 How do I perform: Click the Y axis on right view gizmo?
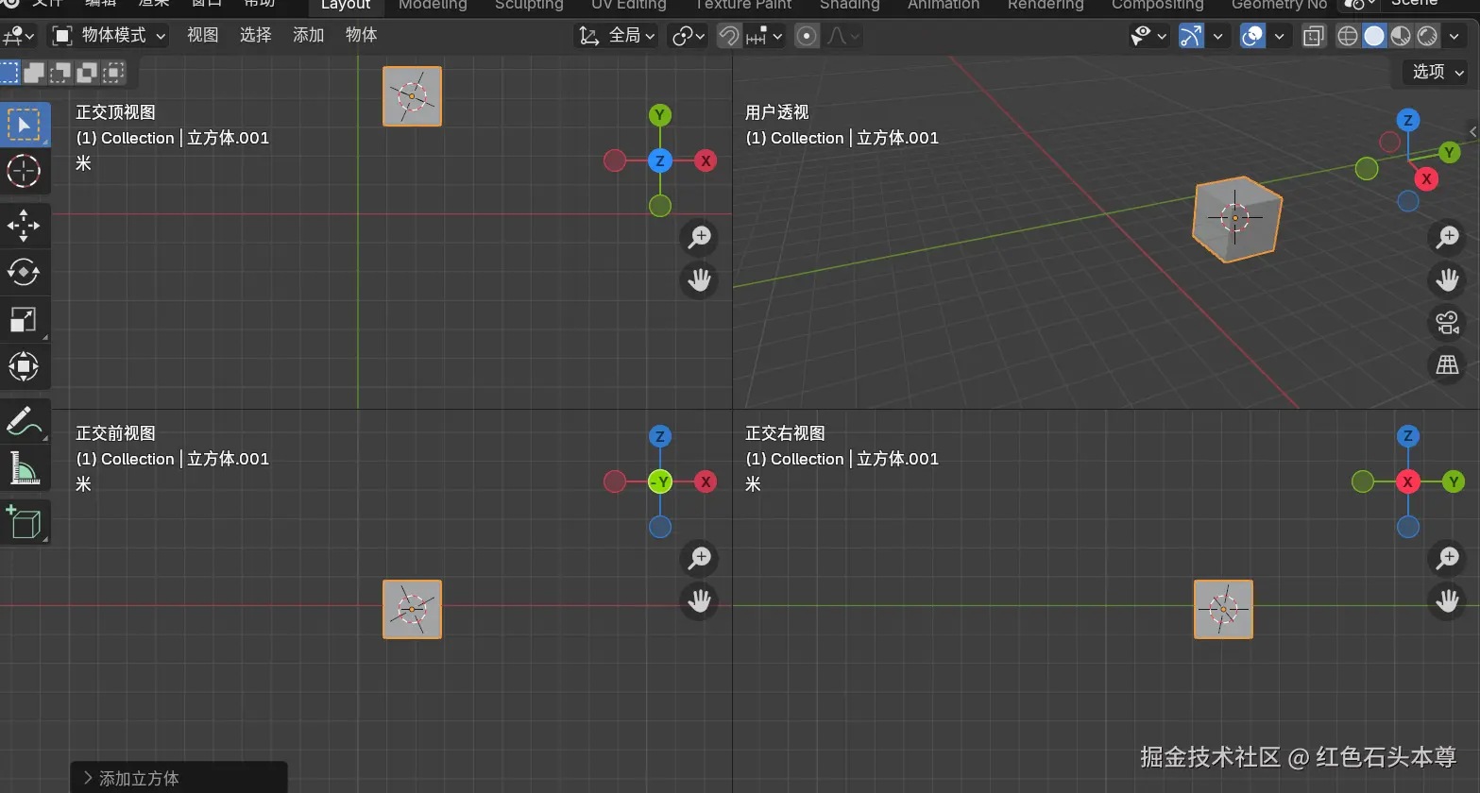[1454, 481]
